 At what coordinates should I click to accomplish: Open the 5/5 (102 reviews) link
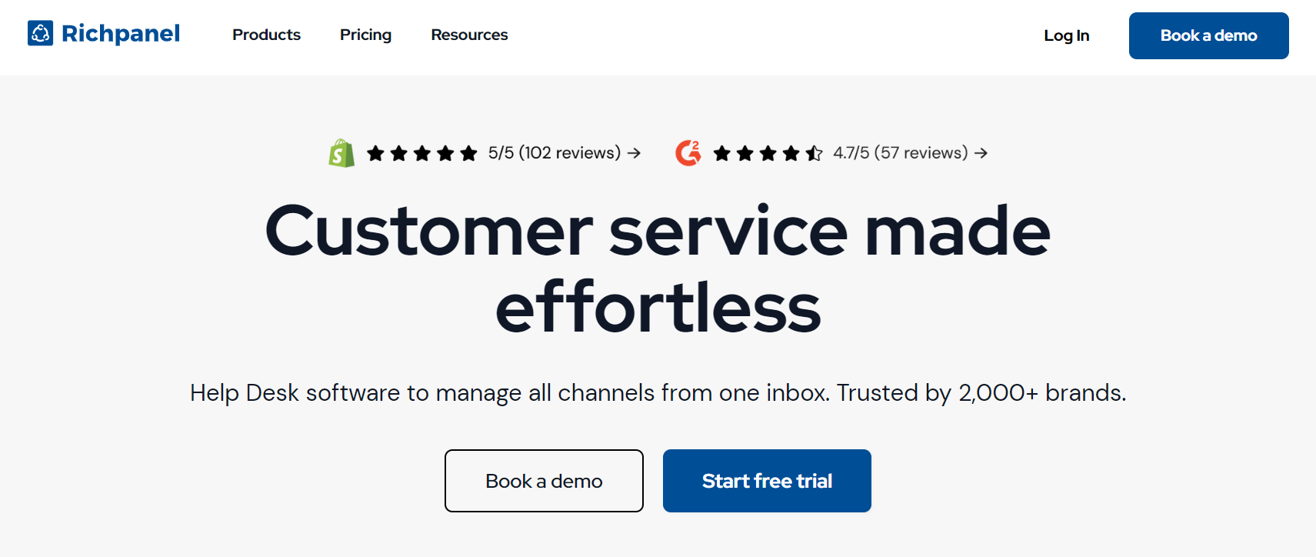pyautogui.click(x=554, y=153)
